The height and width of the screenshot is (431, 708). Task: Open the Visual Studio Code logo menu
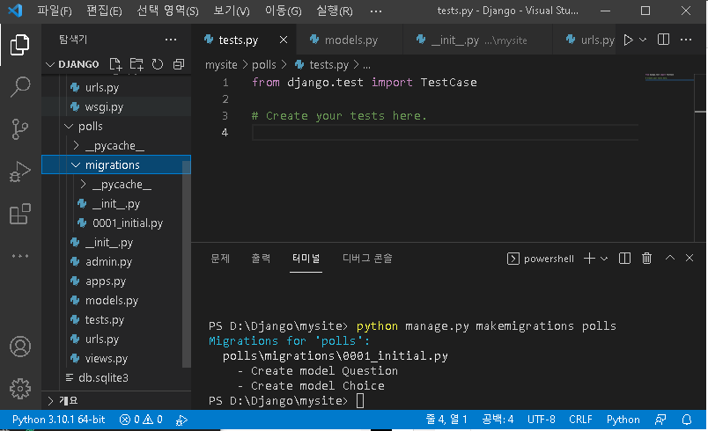click(15, 11)
